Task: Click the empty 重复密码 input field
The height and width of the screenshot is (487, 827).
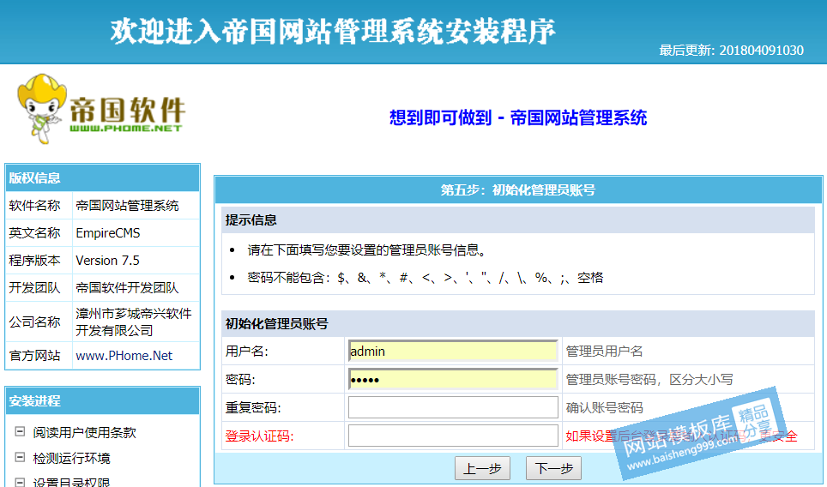Action: point(453,407)
